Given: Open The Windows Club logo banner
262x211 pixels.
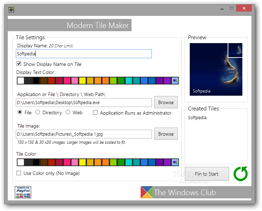Looking at the screenshot, I should coord(196,192).
